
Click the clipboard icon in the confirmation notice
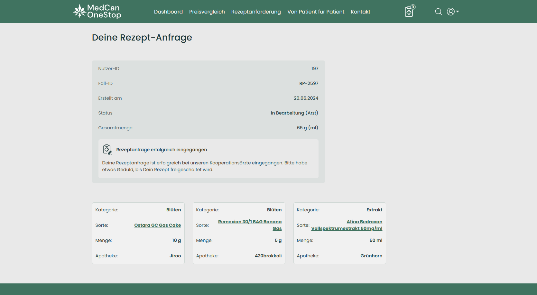(107, 149)
